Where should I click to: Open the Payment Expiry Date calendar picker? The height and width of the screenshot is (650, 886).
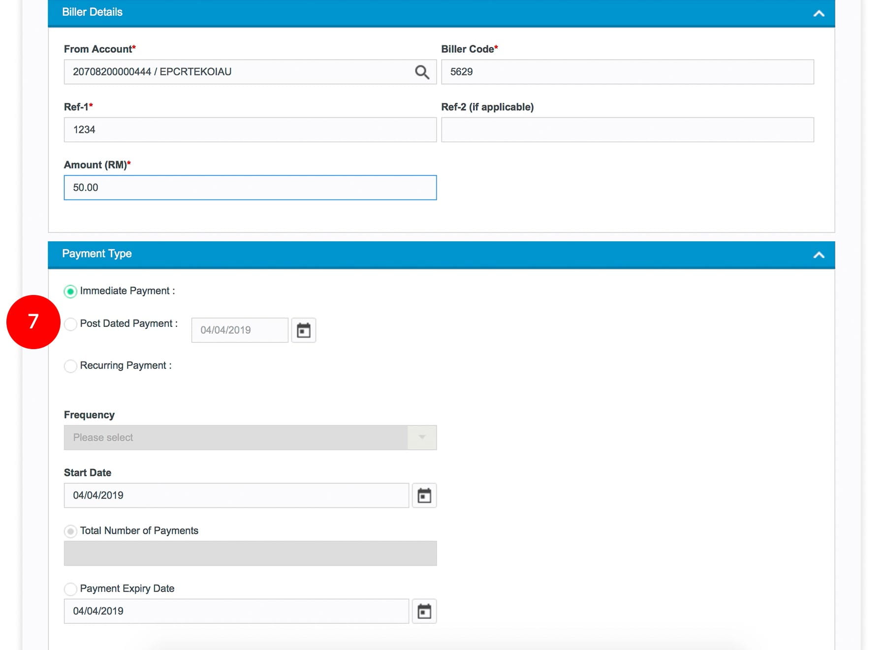click(424, 611)
